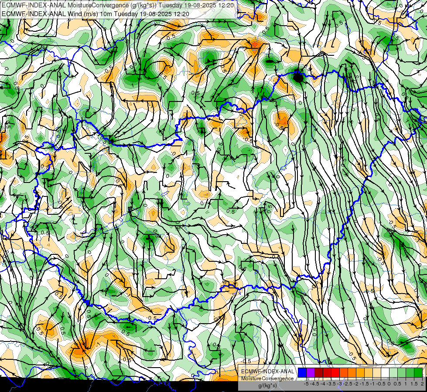The width and height of the screenshot is (427, 392).
Task: Click ECMWF-INDEX-ANAL label in the legend box
Action: (267, 372)
